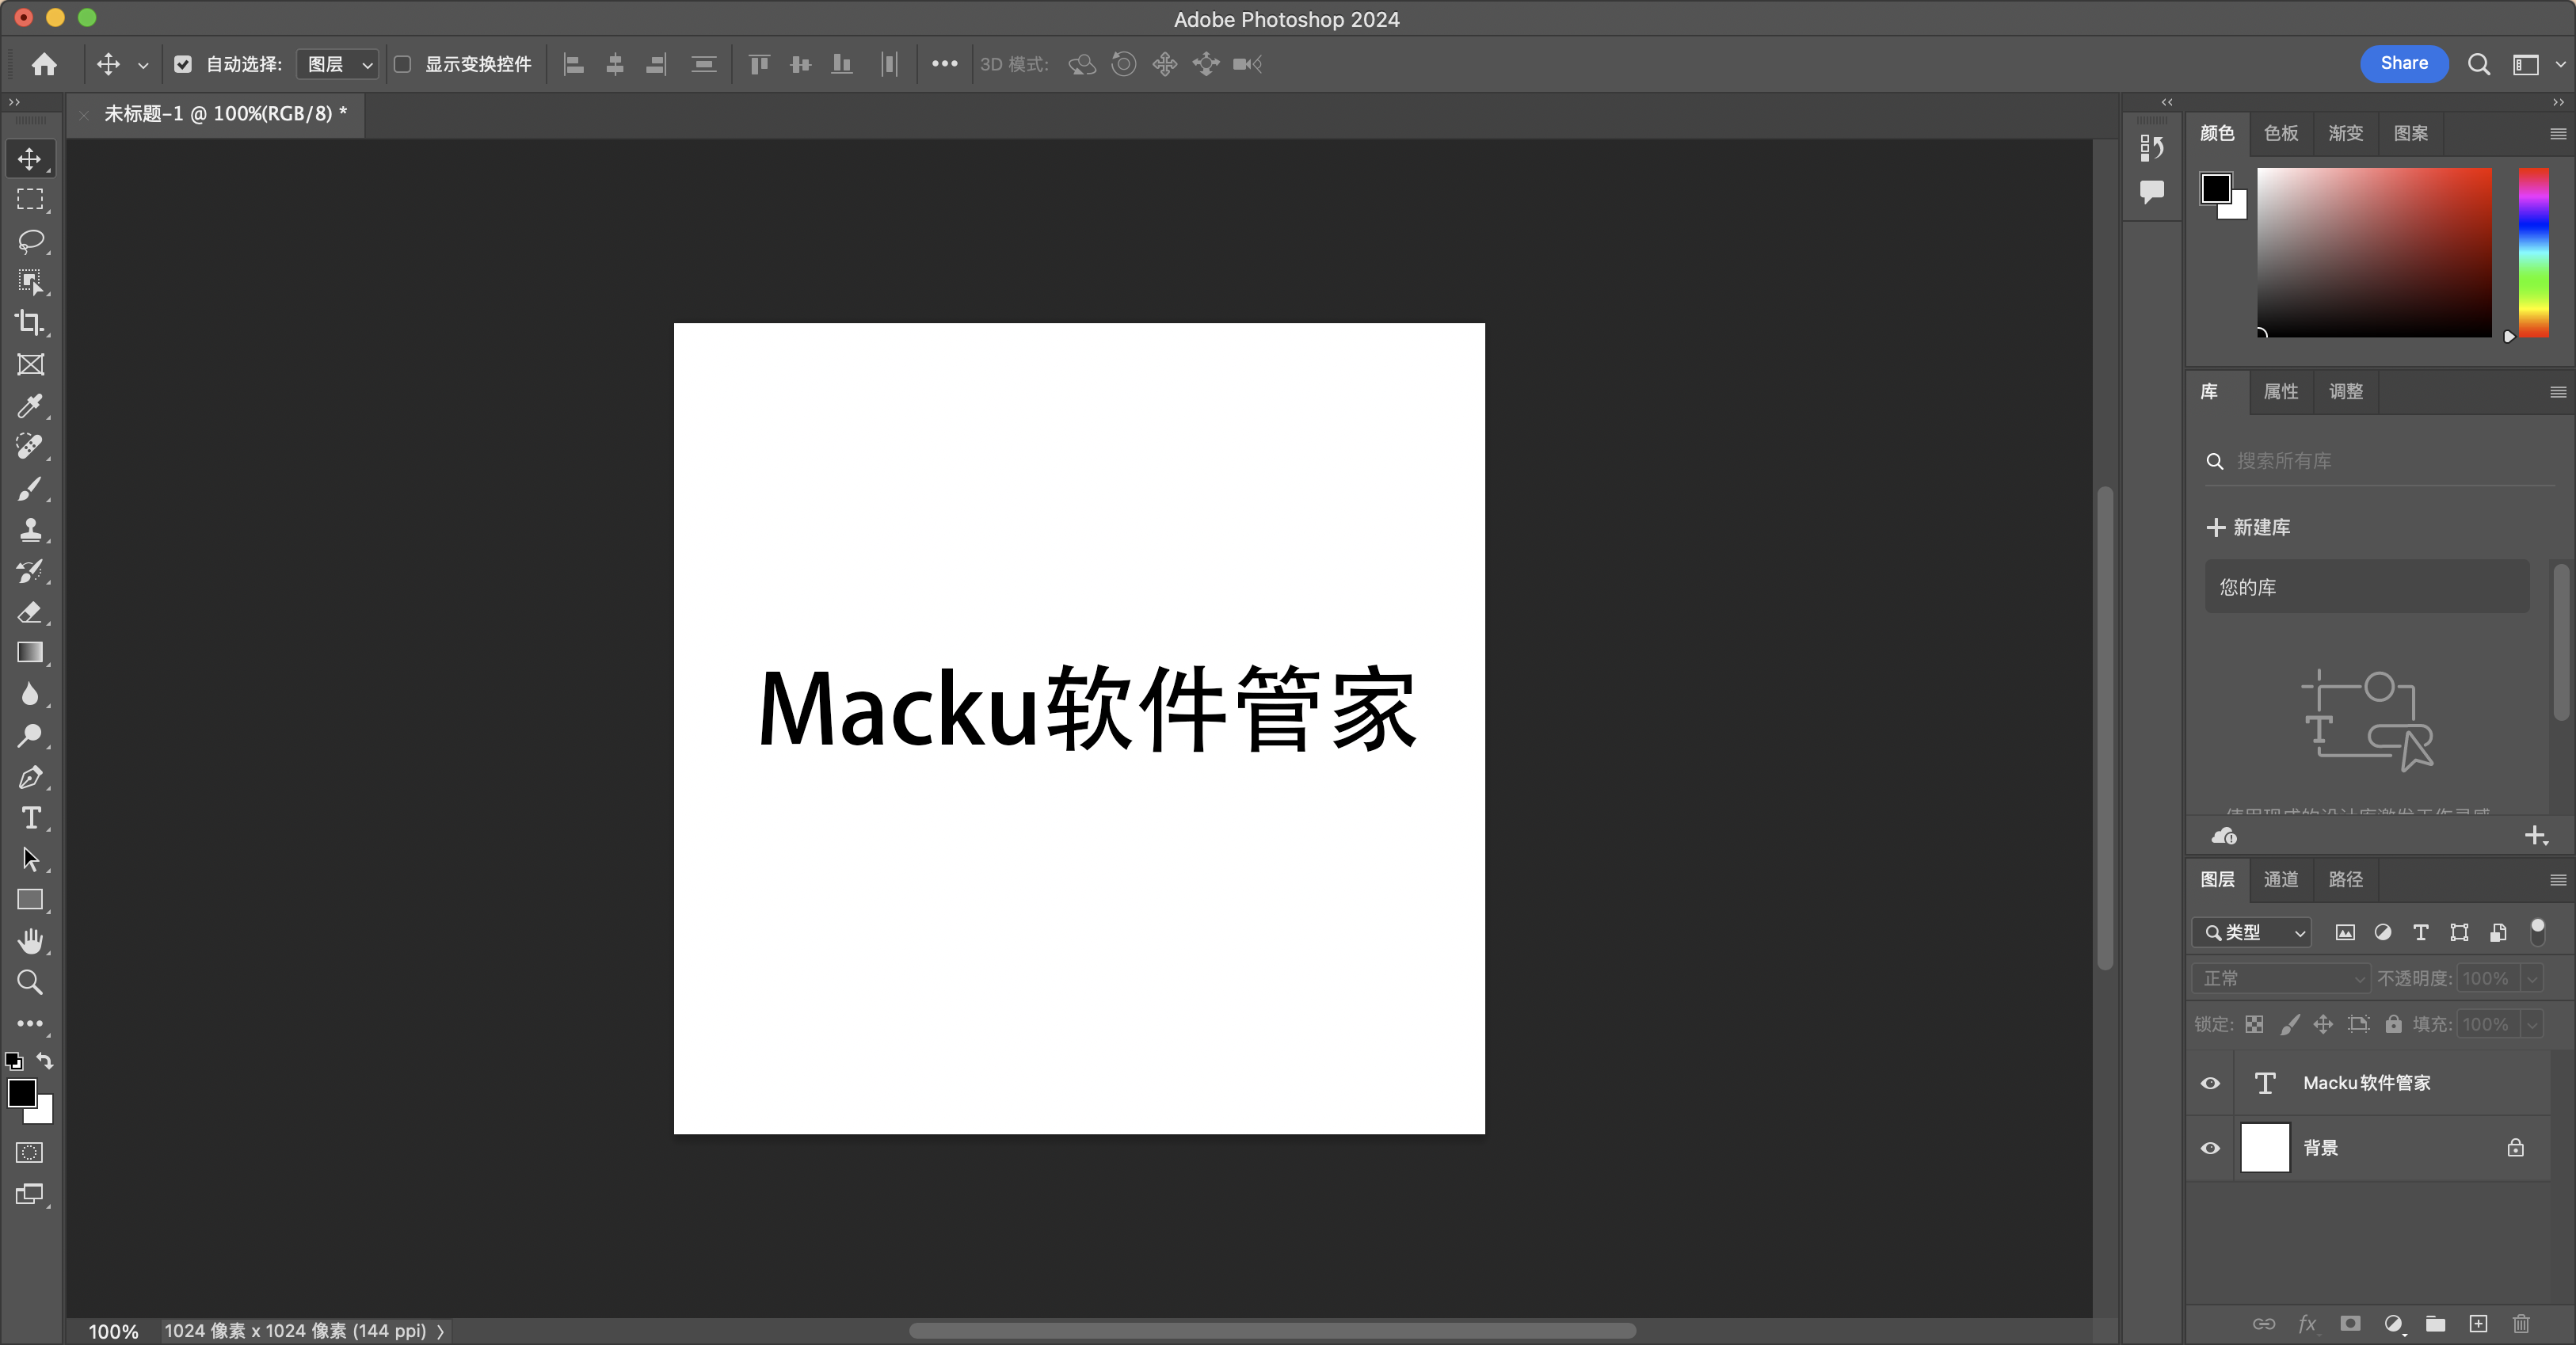Open the Search magnifier icon
The image size is (2576, 1345).
click(2478, 64)
